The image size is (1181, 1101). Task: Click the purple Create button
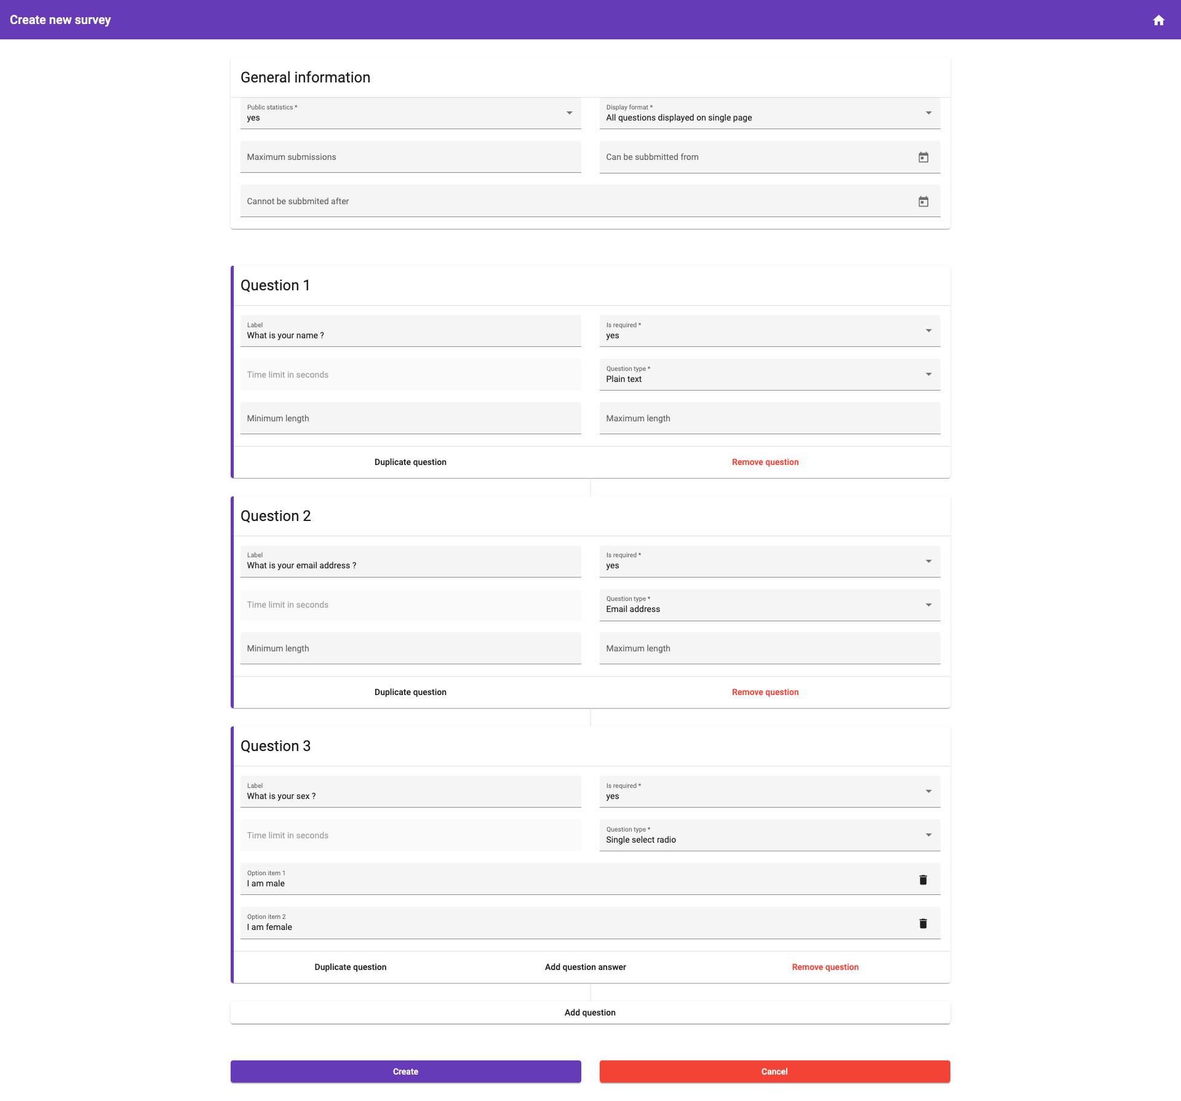(405, 1071)
